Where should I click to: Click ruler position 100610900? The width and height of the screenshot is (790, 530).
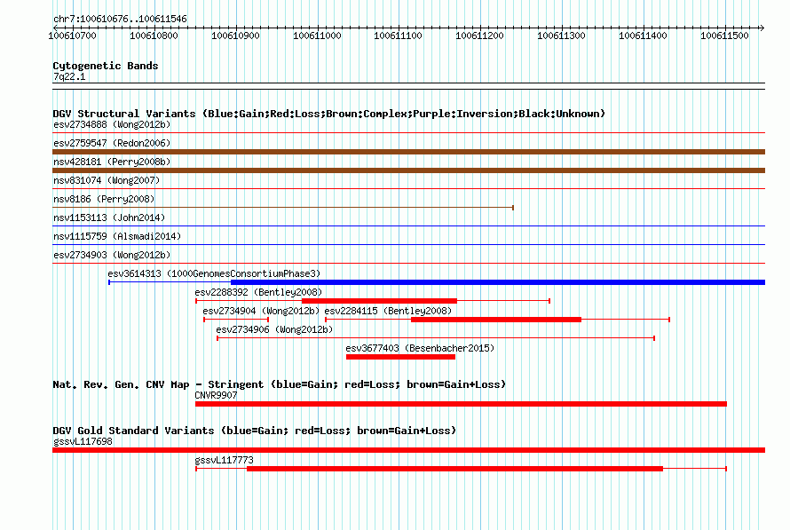tap(235, 36)
